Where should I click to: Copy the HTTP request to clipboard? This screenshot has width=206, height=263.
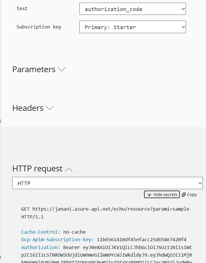189,194
